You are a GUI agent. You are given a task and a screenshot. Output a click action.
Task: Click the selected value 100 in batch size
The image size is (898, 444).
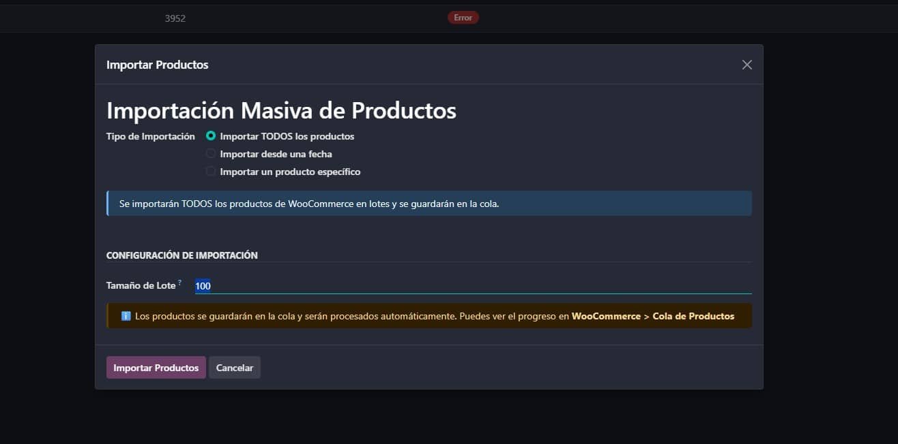(203, 285)
